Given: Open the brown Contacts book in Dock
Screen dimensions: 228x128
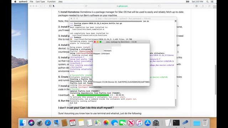Looking at the screenshot, I should click(x=64, y=123).
